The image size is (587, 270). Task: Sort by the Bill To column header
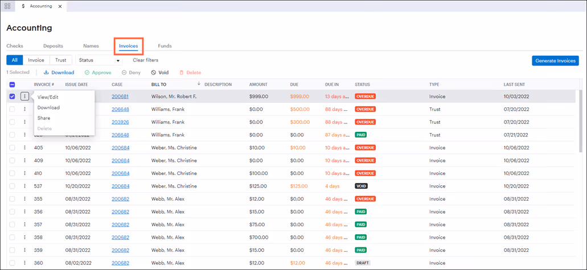coord(159,85)
